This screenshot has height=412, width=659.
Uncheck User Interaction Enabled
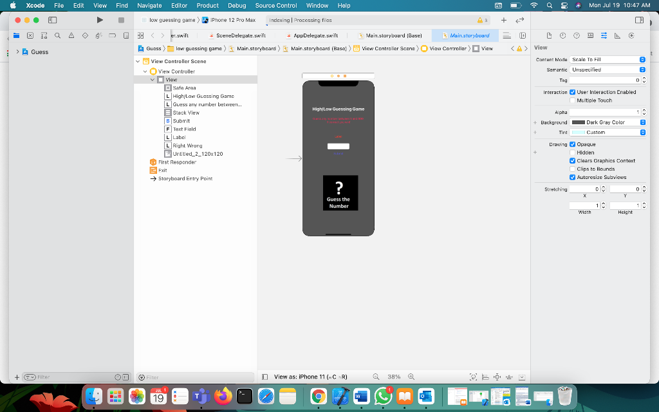pyautogui.click(x=572, y=91)
